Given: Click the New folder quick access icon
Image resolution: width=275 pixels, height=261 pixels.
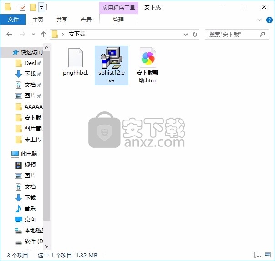Looking at the screenshot, I should click(33, 7).
